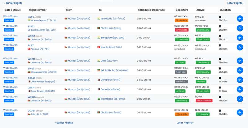Click the Scheduled Departure column header
The height and width of the screenshot is (128, 248).
[x=151, y=10]
